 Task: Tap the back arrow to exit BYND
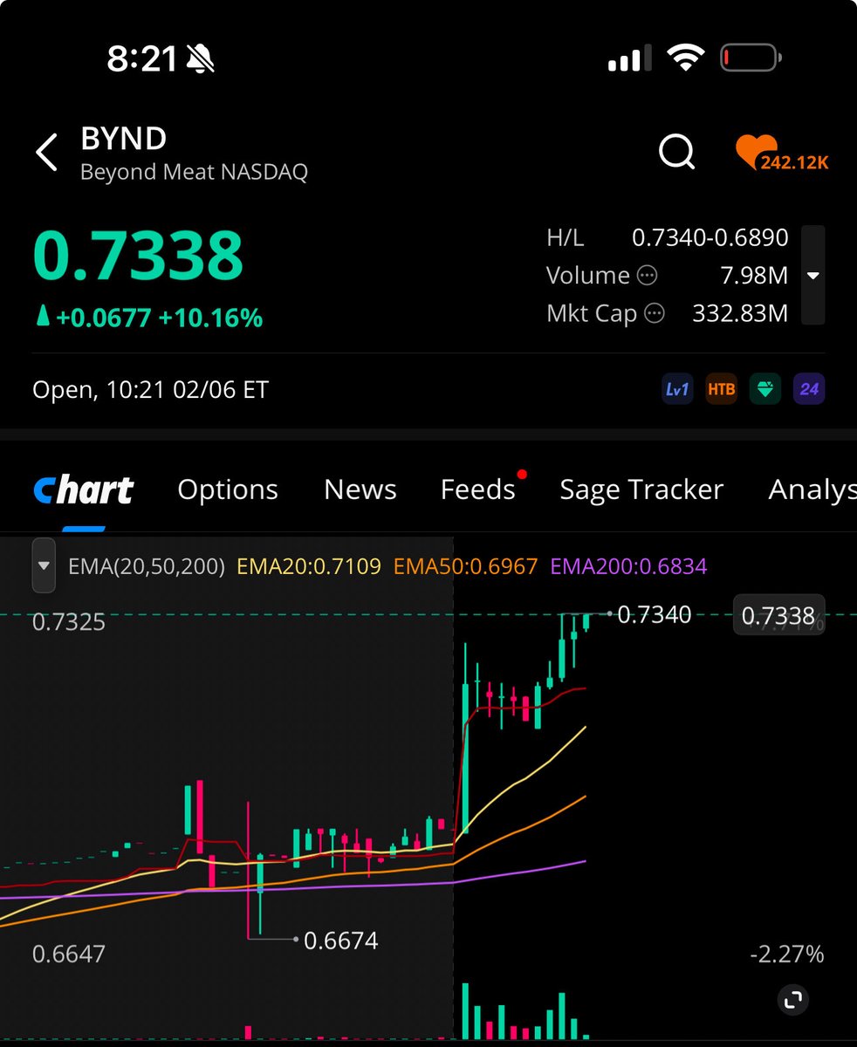pyautogui.click(x=45, y=152)
